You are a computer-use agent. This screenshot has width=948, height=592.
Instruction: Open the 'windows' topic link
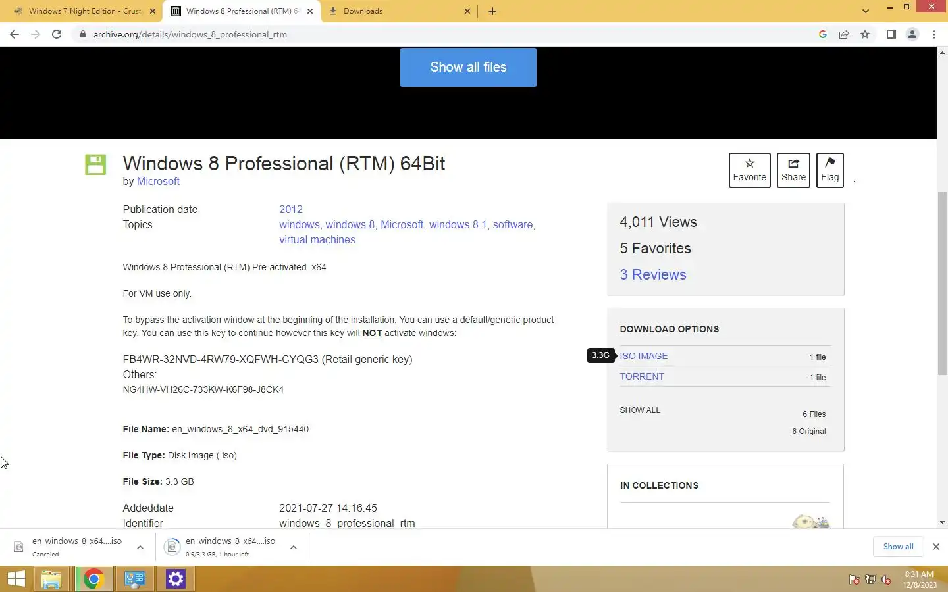point(299,224)
